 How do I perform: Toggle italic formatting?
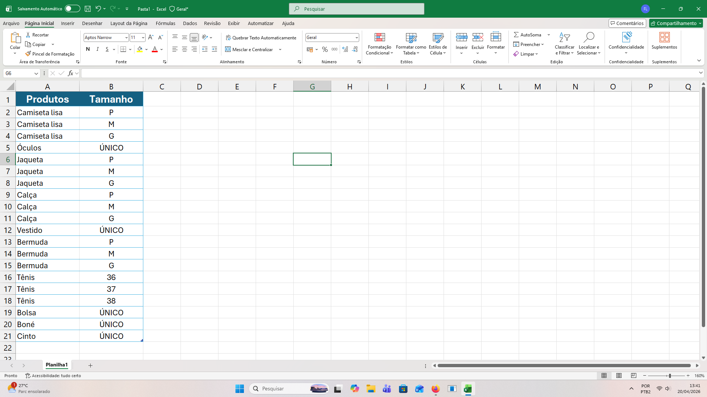tap(97, 49)
